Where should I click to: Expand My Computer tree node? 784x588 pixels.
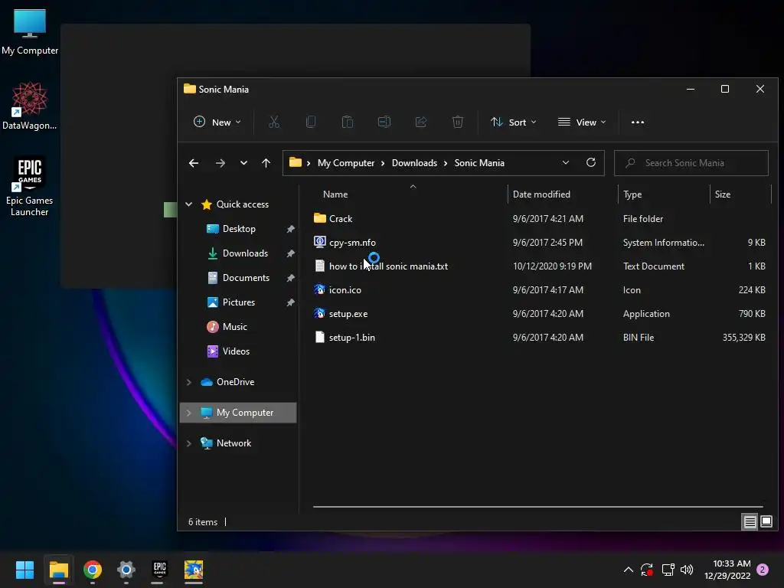188,413
